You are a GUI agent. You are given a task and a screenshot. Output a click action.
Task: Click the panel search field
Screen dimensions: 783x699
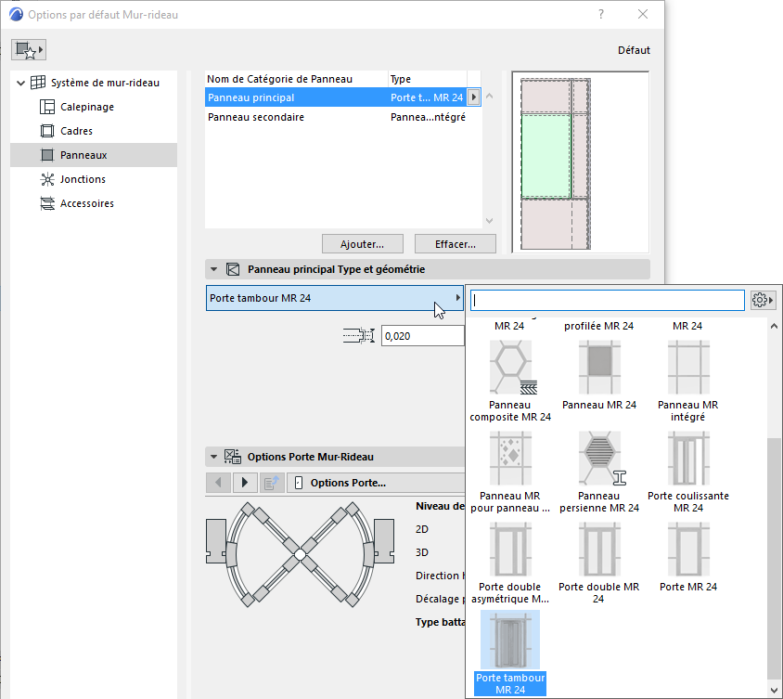point(608,300)
